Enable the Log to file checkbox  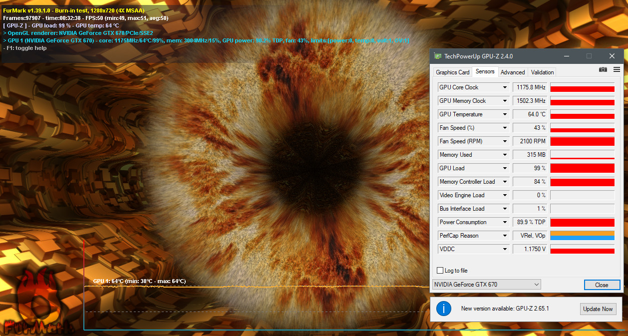pyautogui.click(x=440, y=271)
